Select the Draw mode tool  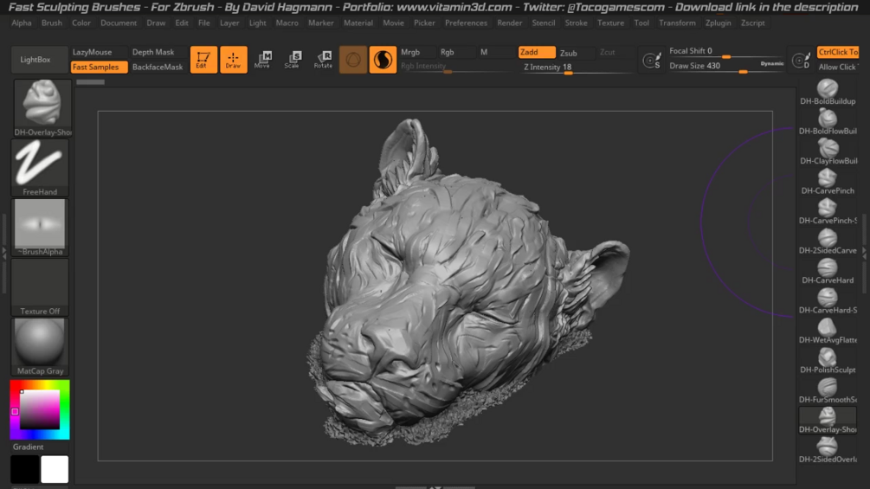(x=233, y=60)
